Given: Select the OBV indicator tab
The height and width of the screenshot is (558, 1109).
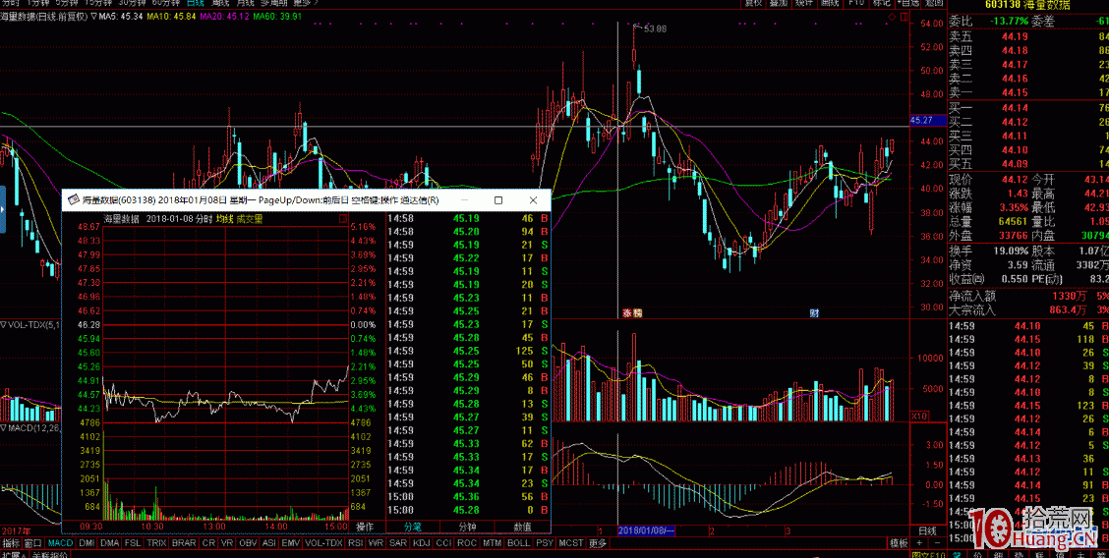Looking at the screenshot, I should pyautogui.click(x=248, y=543).
